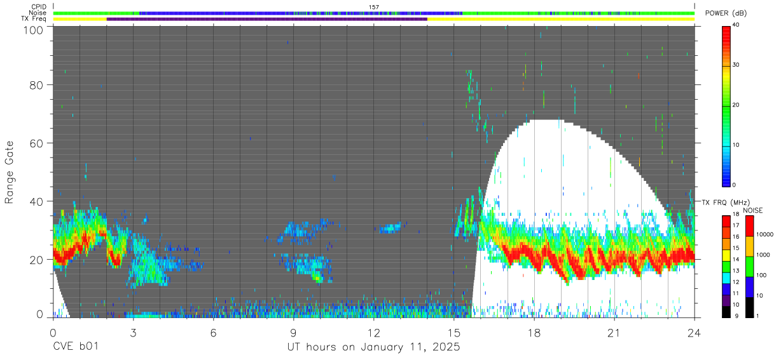Image resolution: width=781 pixels, height=360 pixels.
Task: Click the 'CVE b01' radar beam label
Action: point(76,347)
